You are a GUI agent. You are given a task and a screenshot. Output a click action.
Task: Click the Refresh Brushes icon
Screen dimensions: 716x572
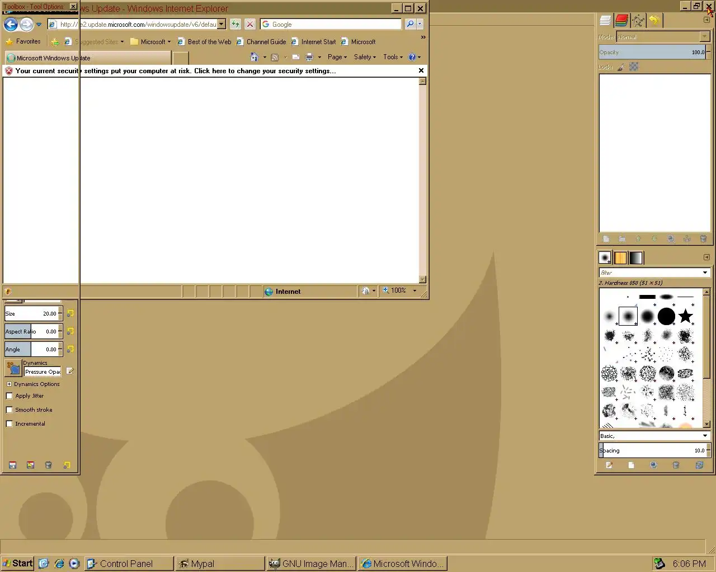coord(699,465)
